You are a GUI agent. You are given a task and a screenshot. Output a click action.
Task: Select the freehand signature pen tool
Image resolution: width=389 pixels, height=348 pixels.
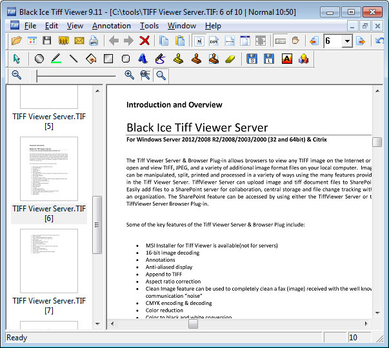[160, 59]
